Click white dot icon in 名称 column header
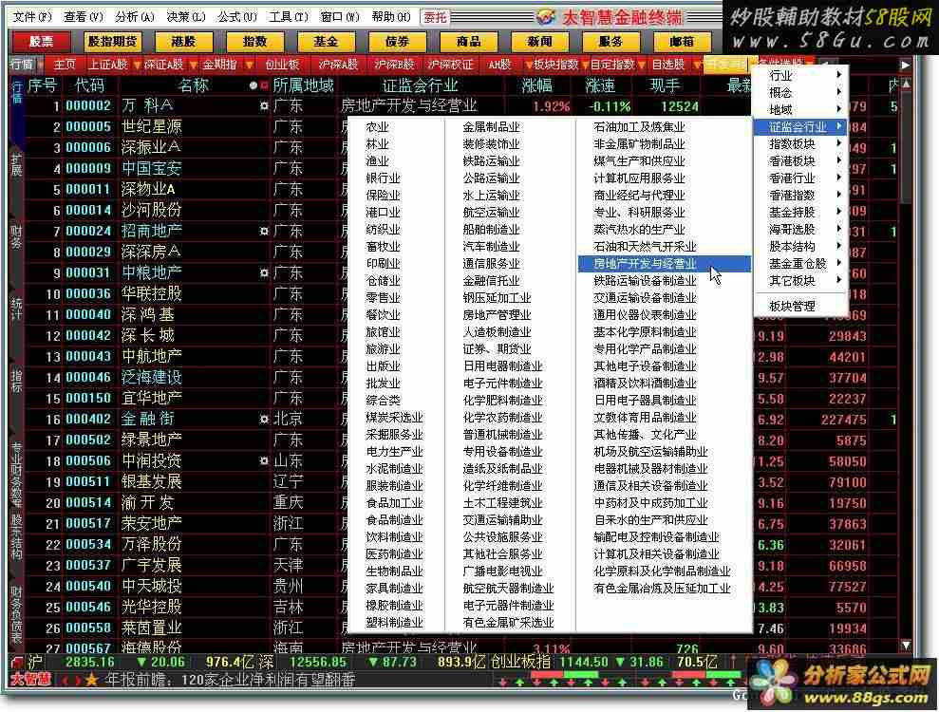This screenshot has width=939, height=712. click(x=254, y=85)
